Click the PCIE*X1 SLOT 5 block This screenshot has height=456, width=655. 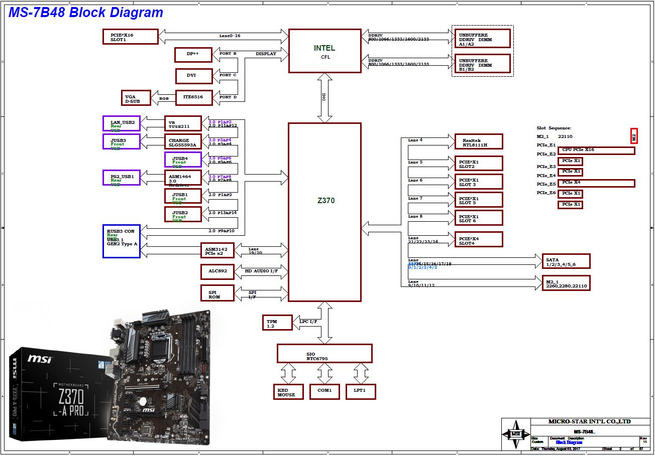(x=479, y=200)
